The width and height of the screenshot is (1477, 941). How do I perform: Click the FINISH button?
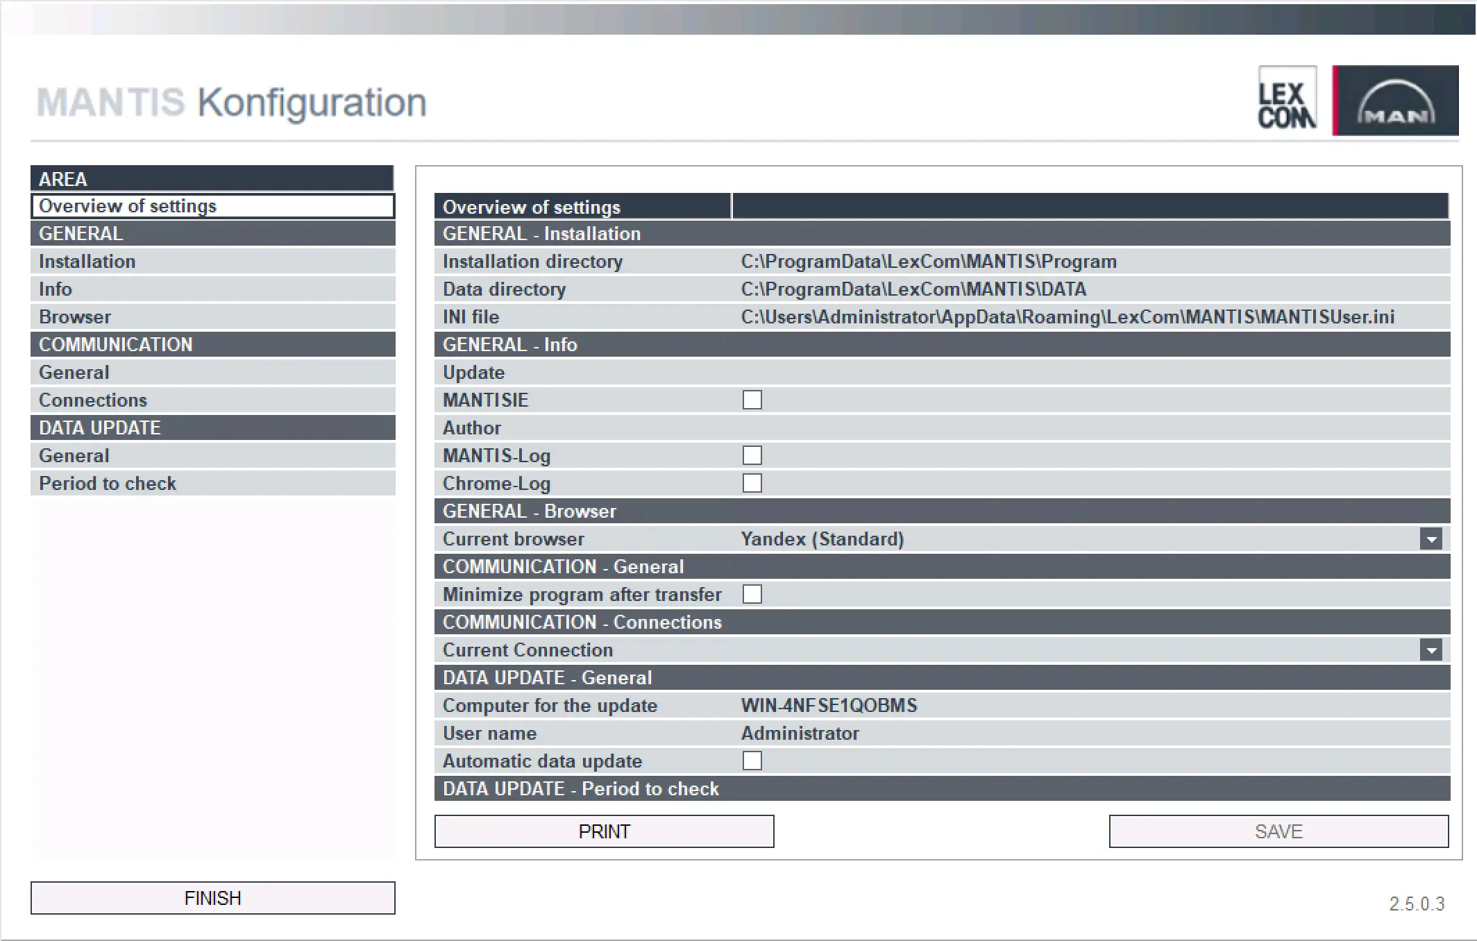212,897
